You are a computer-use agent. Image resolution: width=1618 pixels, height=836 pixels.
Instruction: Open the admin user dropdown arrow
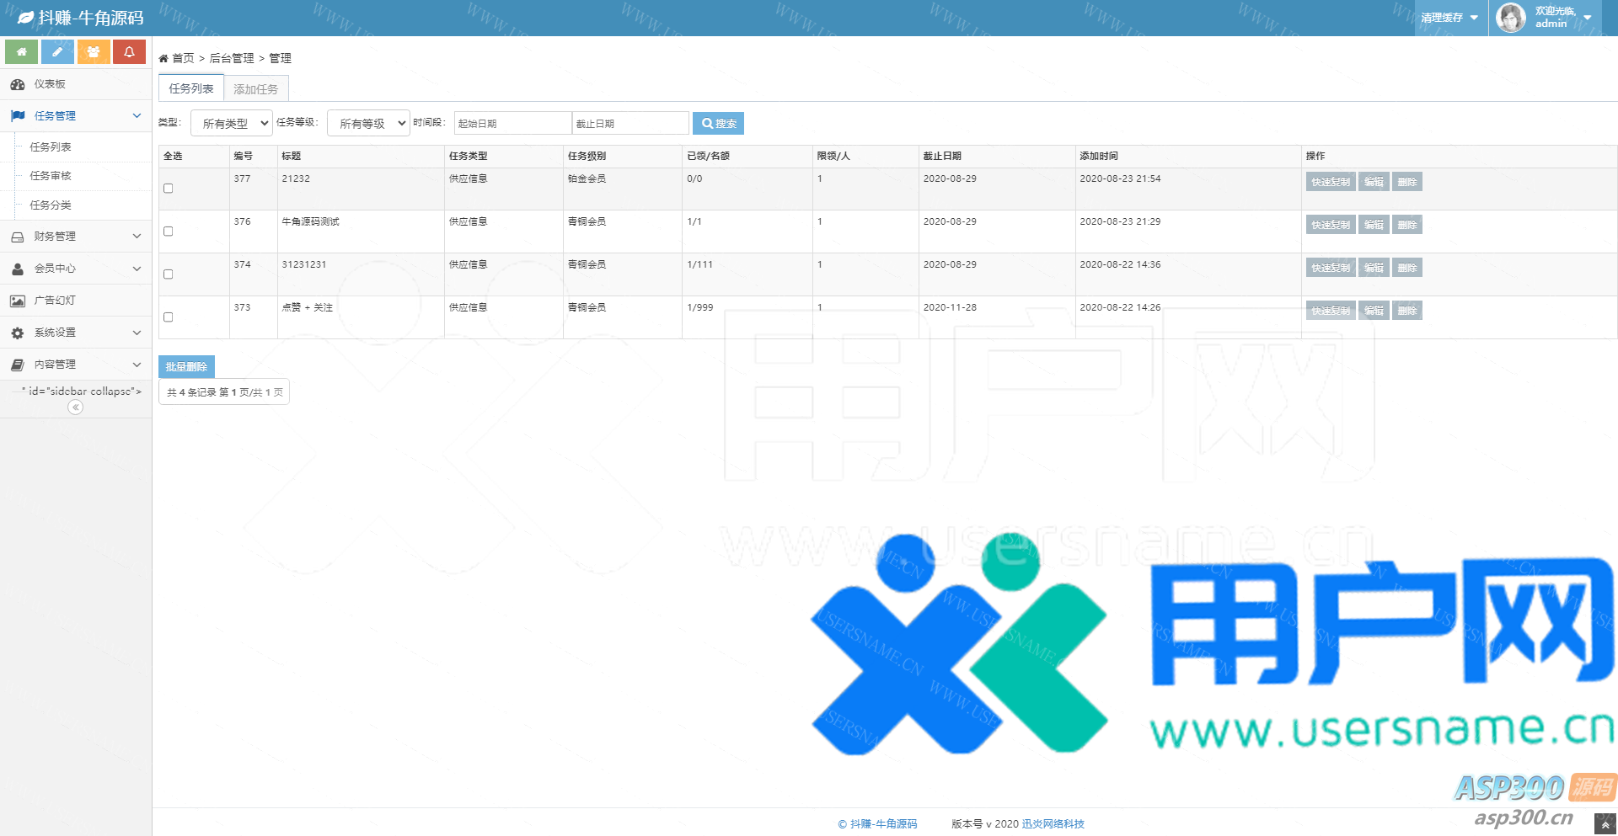(x=1588, y=18)
